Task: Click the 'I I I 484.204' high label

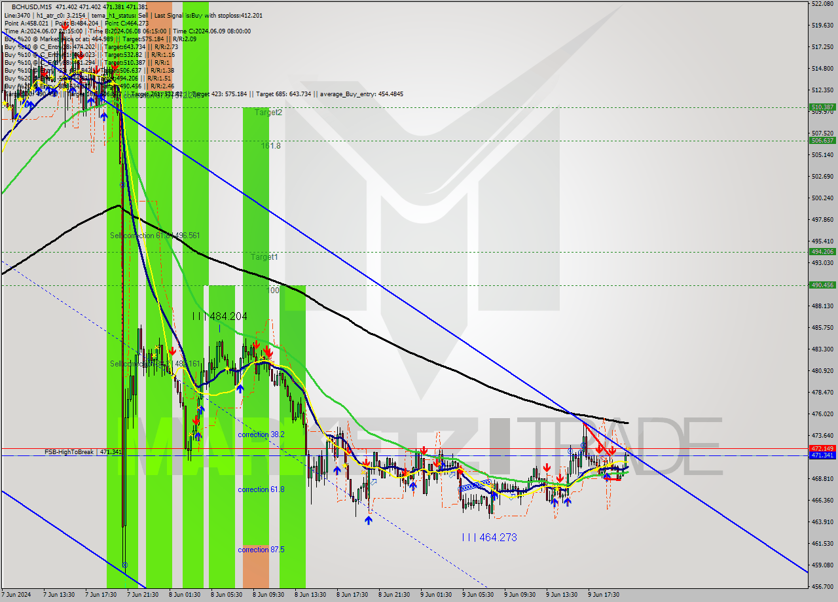Action: tap(220, 317)
